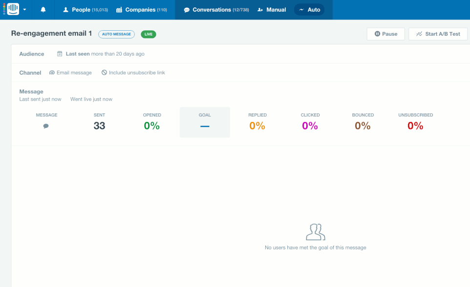Click the Start A/B Test button
The image size is (470, 287).
tap(438, 34)
